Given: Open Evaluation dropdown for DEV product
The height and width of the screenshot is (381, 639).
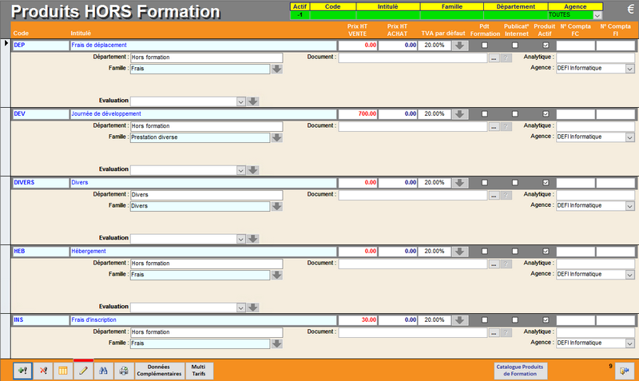Looking at the screenshot, I should tap(240, 170).
